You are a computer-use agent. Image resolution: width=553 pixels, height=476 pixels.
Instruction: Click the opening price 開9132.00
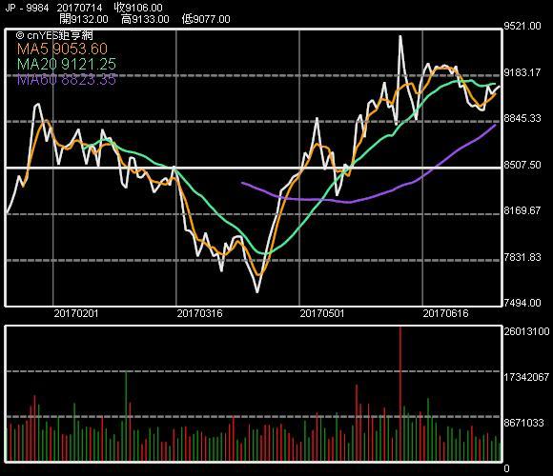click(84, 19)
